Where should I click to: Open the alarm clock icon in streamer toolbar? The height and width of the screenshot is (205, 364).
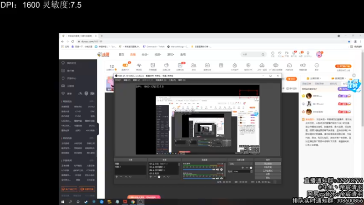tap(152, 65)
